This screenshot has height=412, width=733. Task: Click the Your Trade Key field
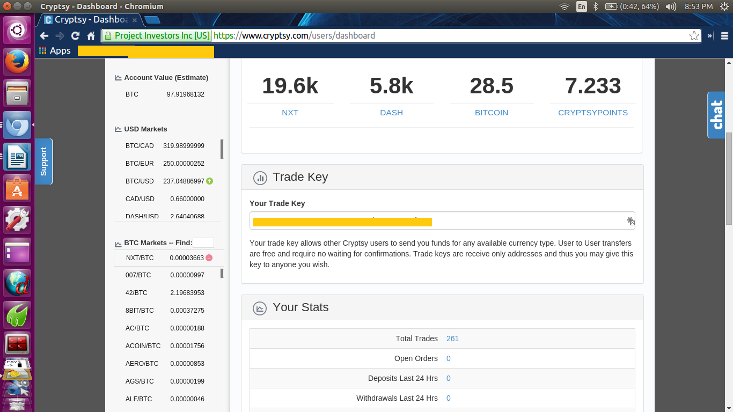pyautogui.click(x=442, y=220)
